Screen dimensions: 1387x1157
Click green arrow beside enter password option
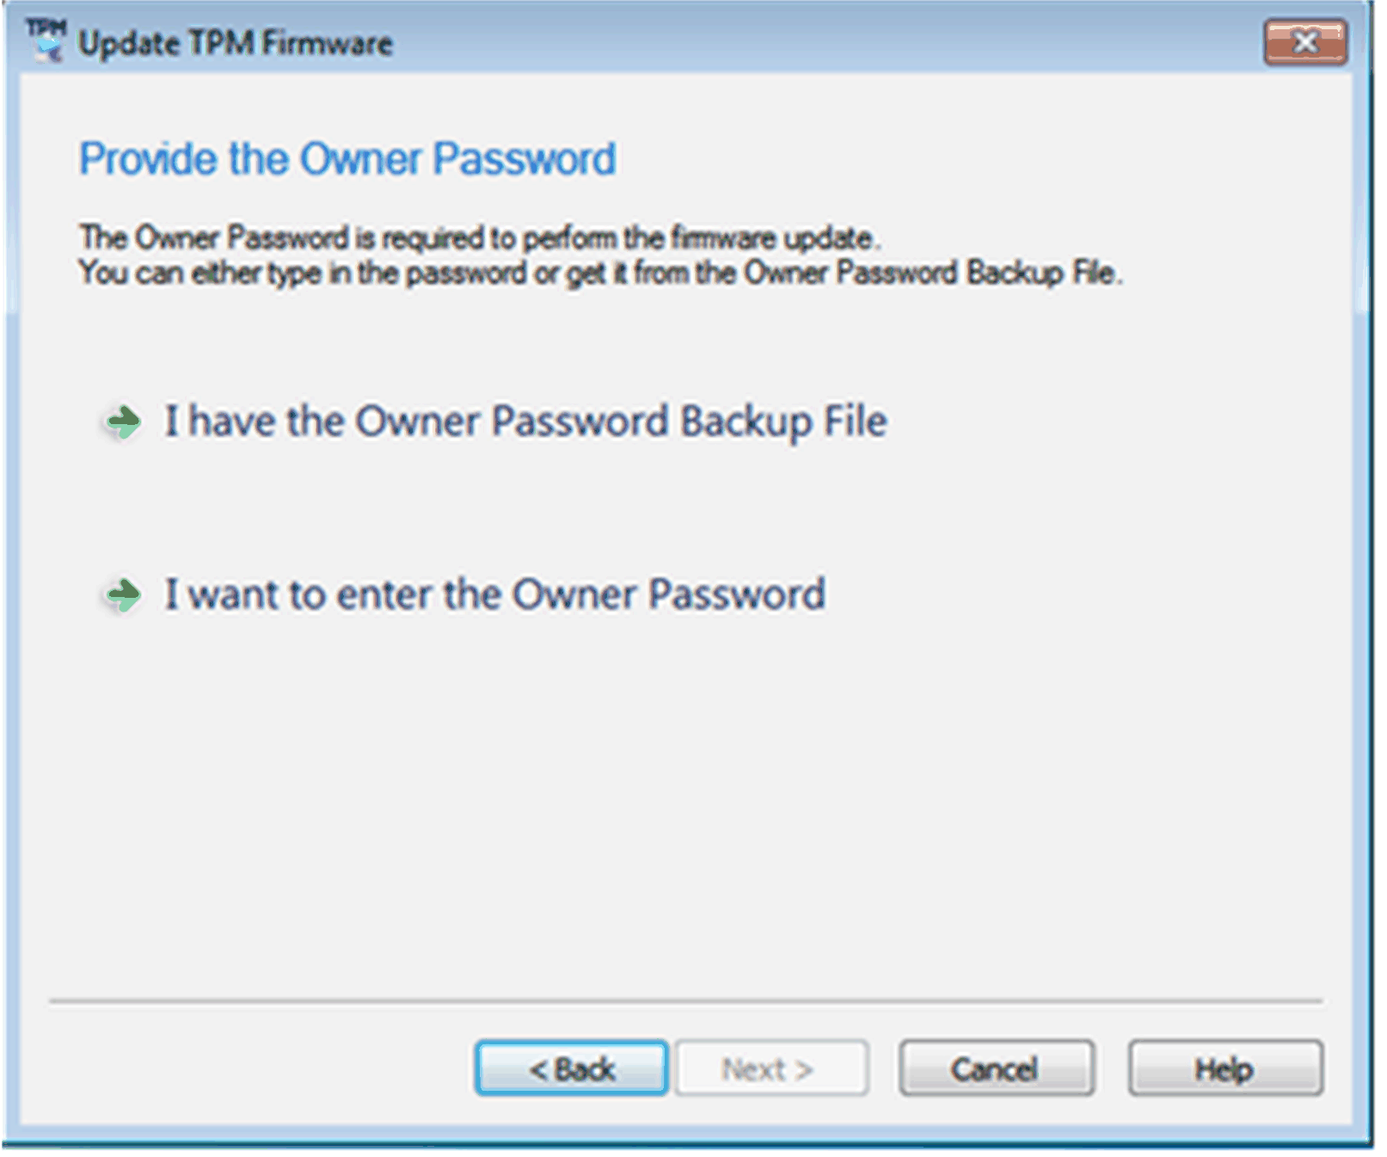(124, 594)
